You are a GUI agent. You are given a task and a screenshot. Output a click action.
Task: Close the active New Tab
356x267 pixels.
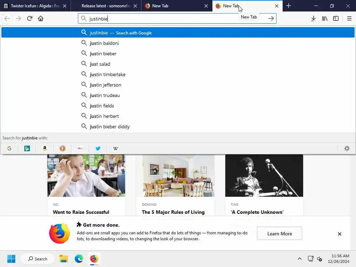[276, 6]
